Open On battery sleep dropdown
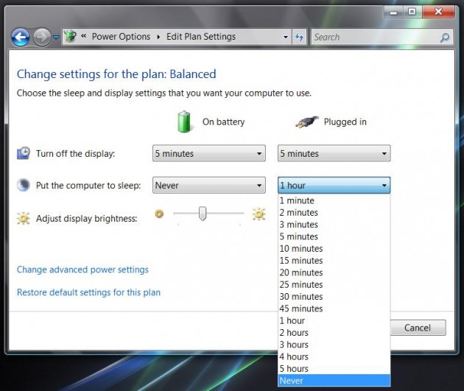Screen dimensions: 464x391 [209, 185]
